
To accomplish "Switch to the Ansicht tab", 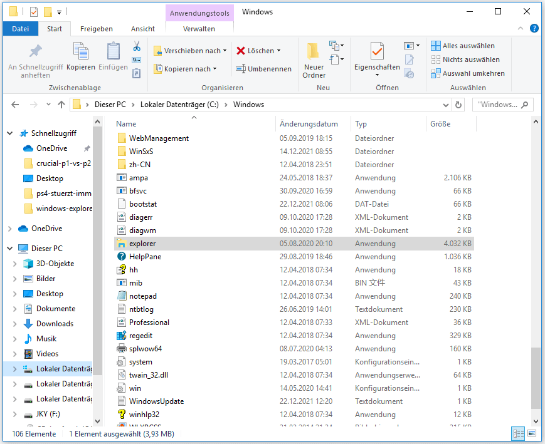I will [x=143, y=29].
